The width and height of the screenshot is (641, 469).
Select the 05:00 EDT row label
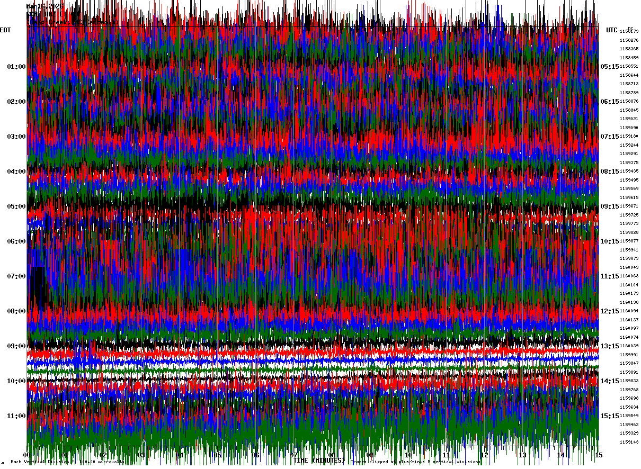(16, 206)
